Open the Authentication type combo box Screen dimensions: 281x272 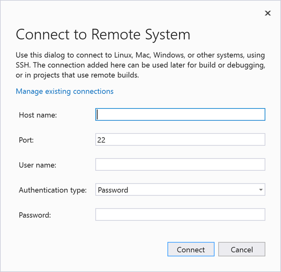(x=180, y=190)
